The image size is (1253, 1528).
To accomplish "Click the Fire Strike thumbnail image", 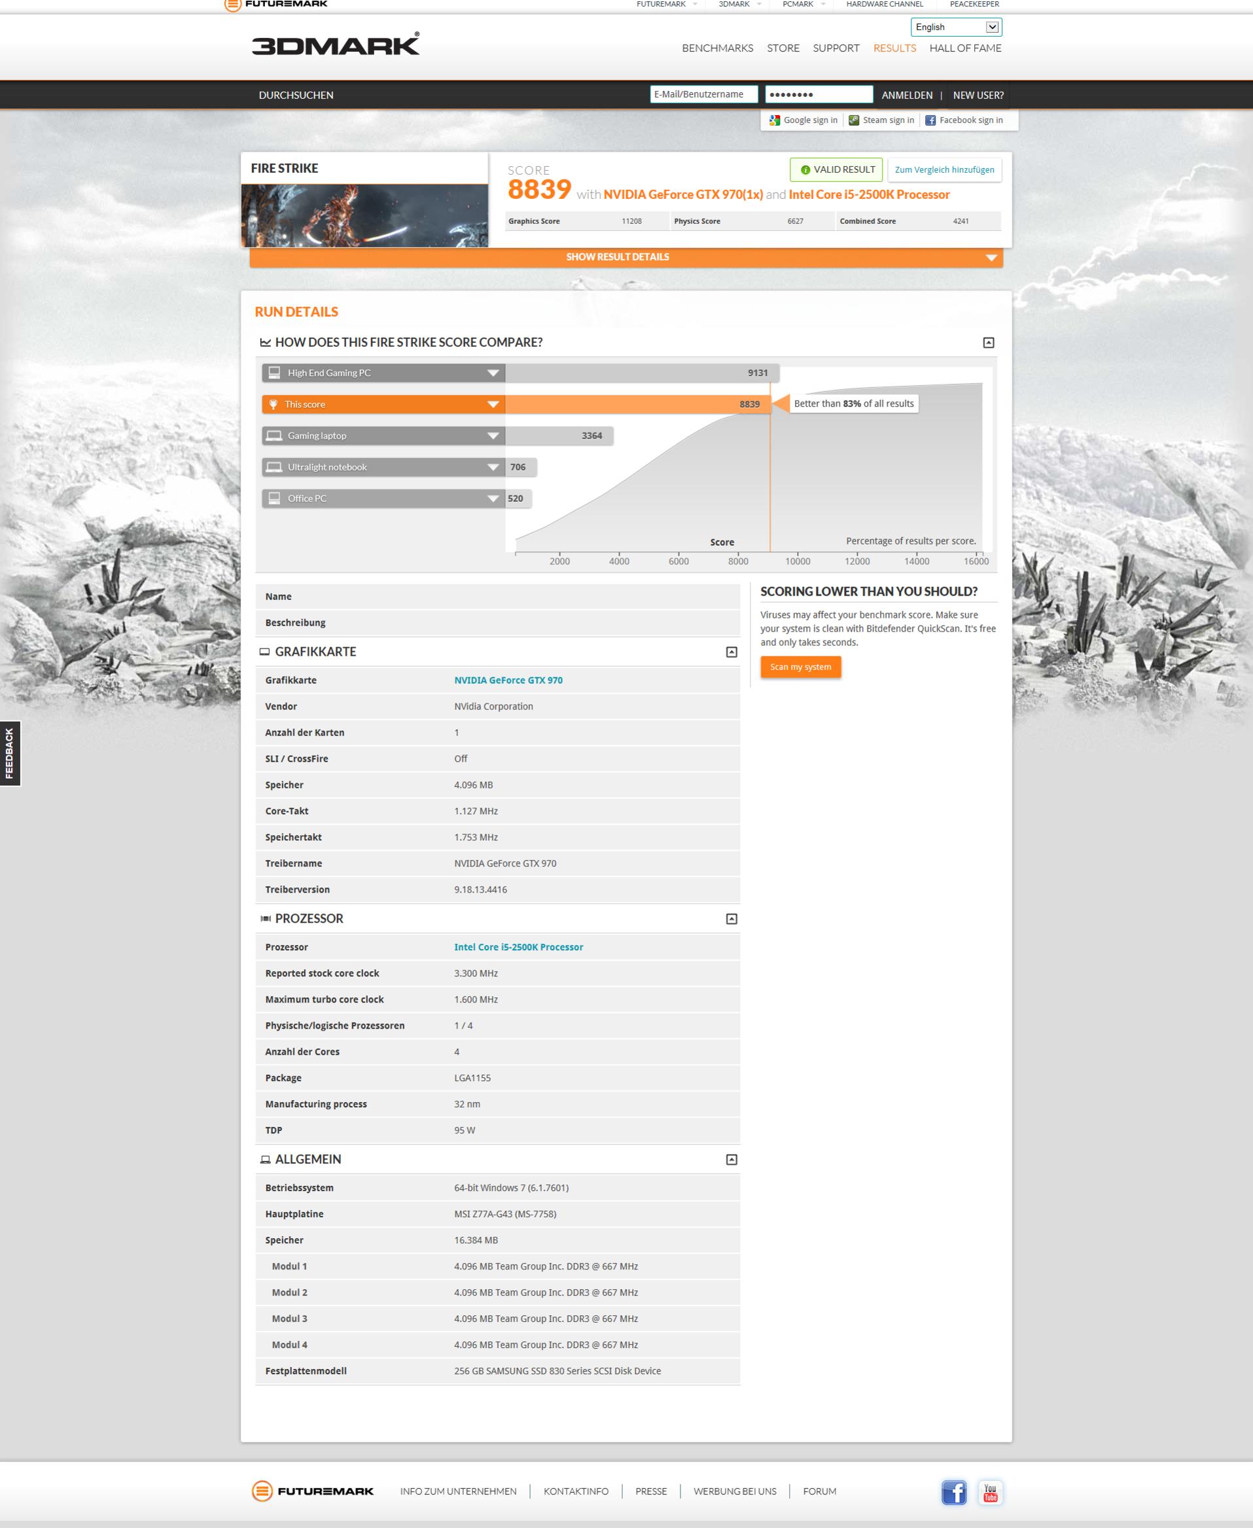I will pos(364,216).
